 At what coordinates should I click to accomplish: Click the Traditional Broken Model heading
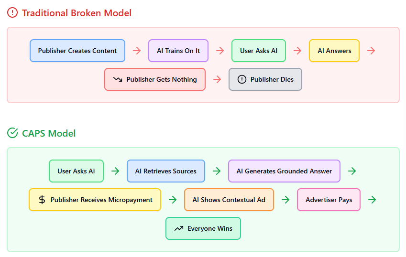pyautogui.click(x=77, y=13)
